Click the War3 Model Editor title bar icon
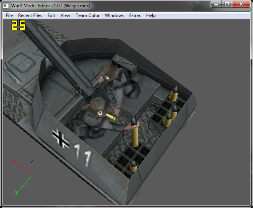This screenshot has width=253, height=208. coord(6,6)
